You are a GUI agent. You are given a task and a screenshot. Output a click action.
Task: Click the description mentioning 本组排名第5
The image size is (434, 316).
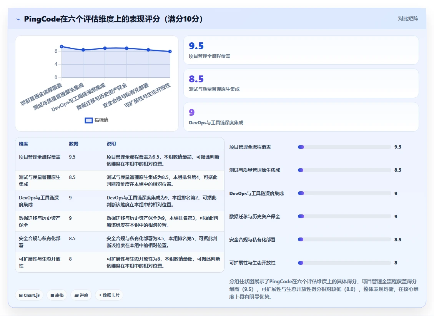162,242
